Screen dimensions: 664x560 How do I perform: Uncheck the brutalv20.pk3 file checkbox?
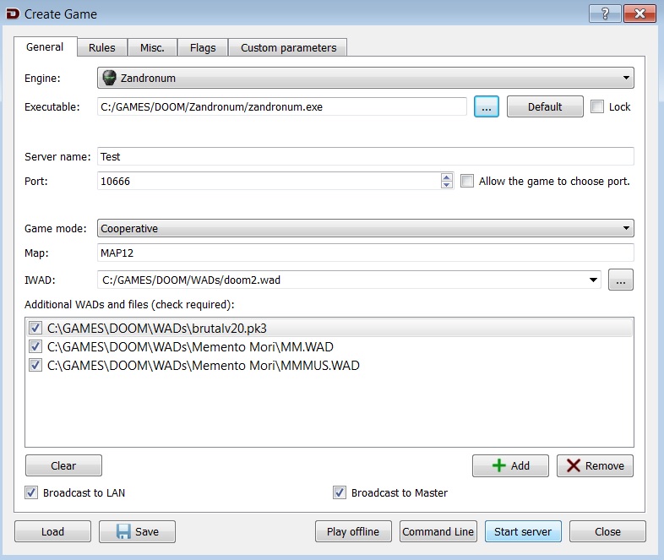pos(35,328)
